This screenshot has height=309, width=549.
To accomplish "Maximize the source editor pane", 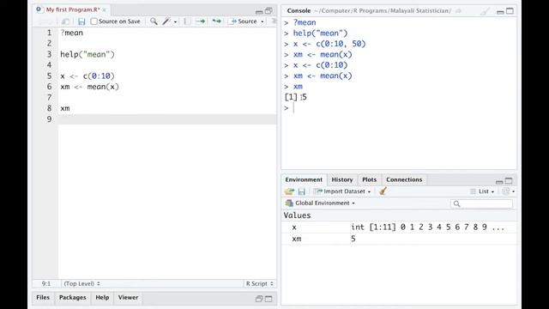I will point(268,11).
